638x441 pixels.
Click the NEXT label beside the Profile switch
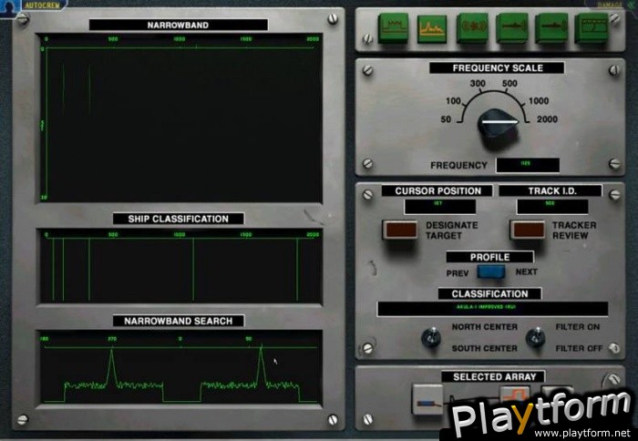(x=527, y=272)
